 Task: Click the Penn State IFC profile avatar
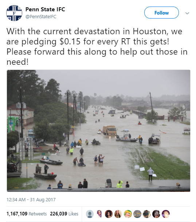(14, 13)
